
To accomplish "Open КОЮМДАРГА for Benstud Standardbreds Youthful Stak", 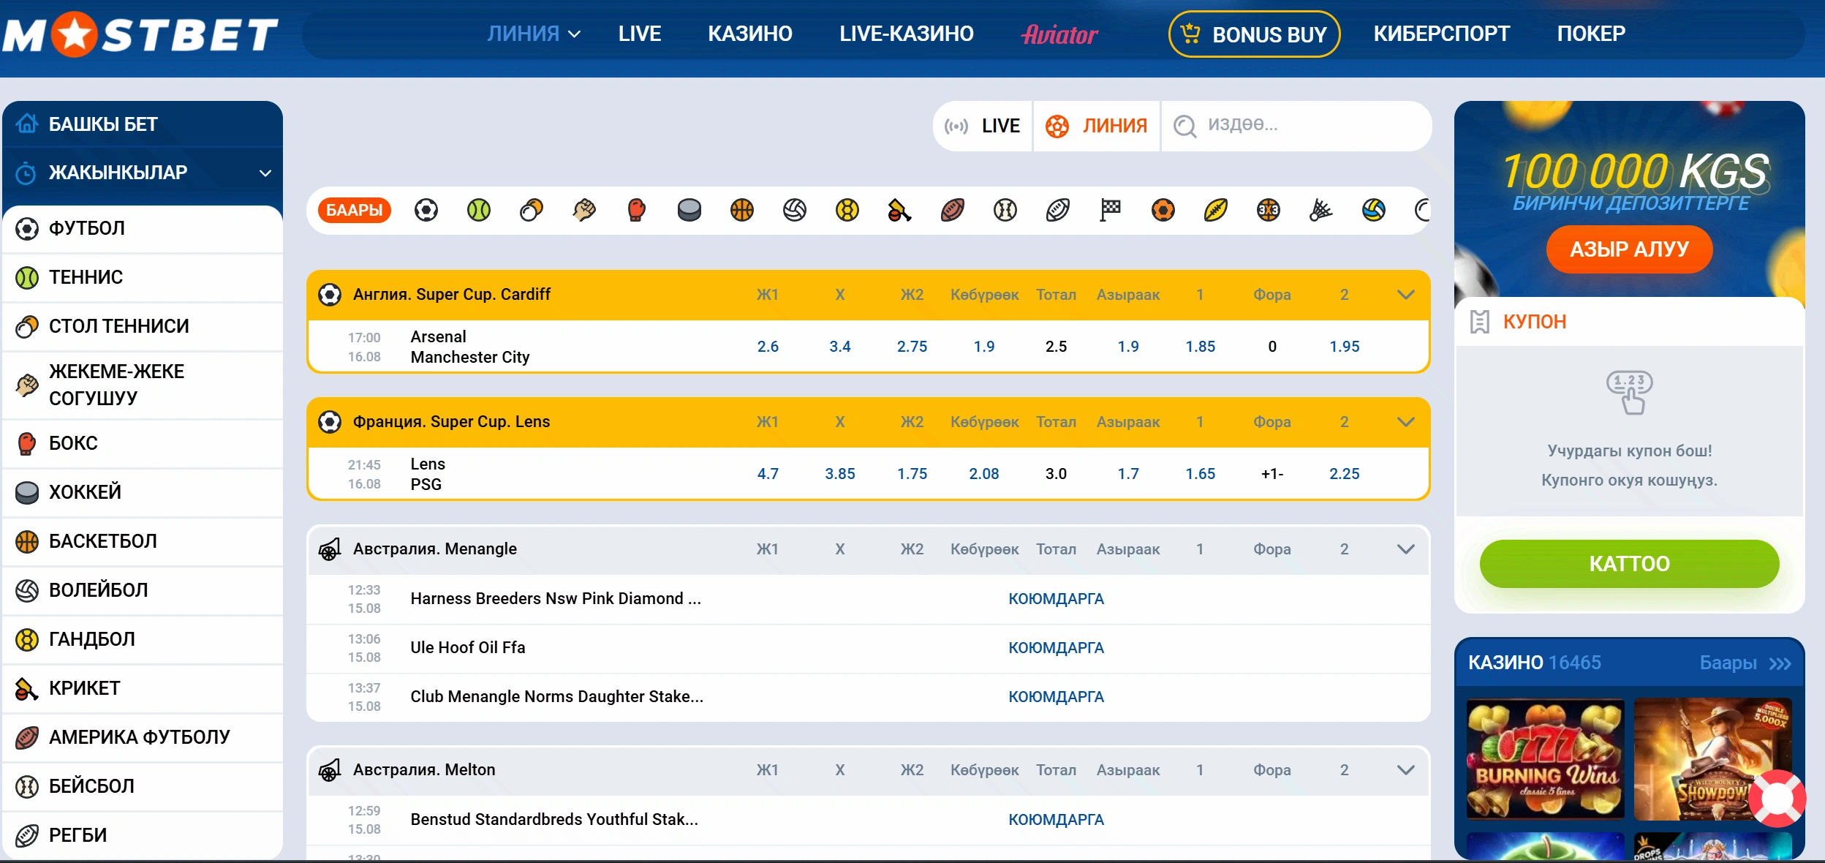I will click(x=1056, y=820).
